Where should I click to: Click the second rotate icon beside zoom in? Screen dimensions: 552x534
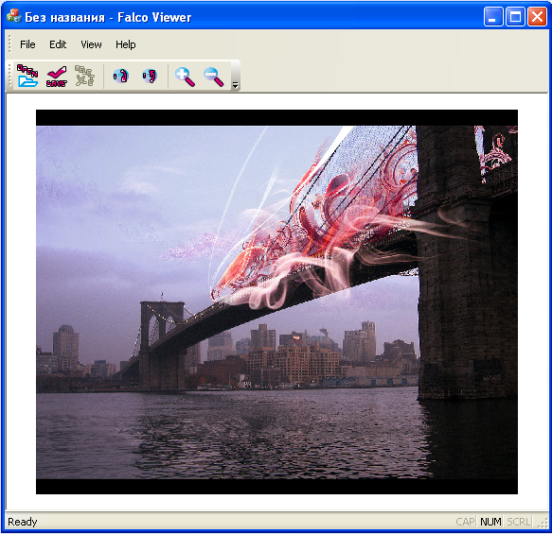[150, 76]
